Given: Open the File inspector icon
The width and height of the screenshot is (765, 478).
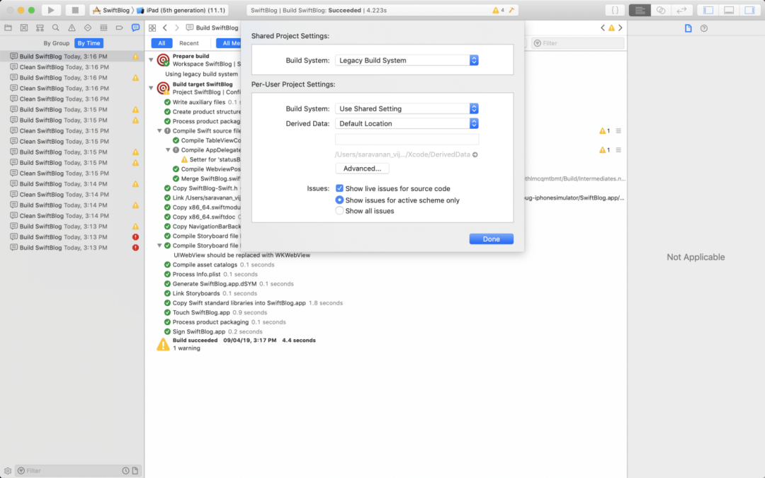Looking at the screenshot, I should click(x=688, y=28).
